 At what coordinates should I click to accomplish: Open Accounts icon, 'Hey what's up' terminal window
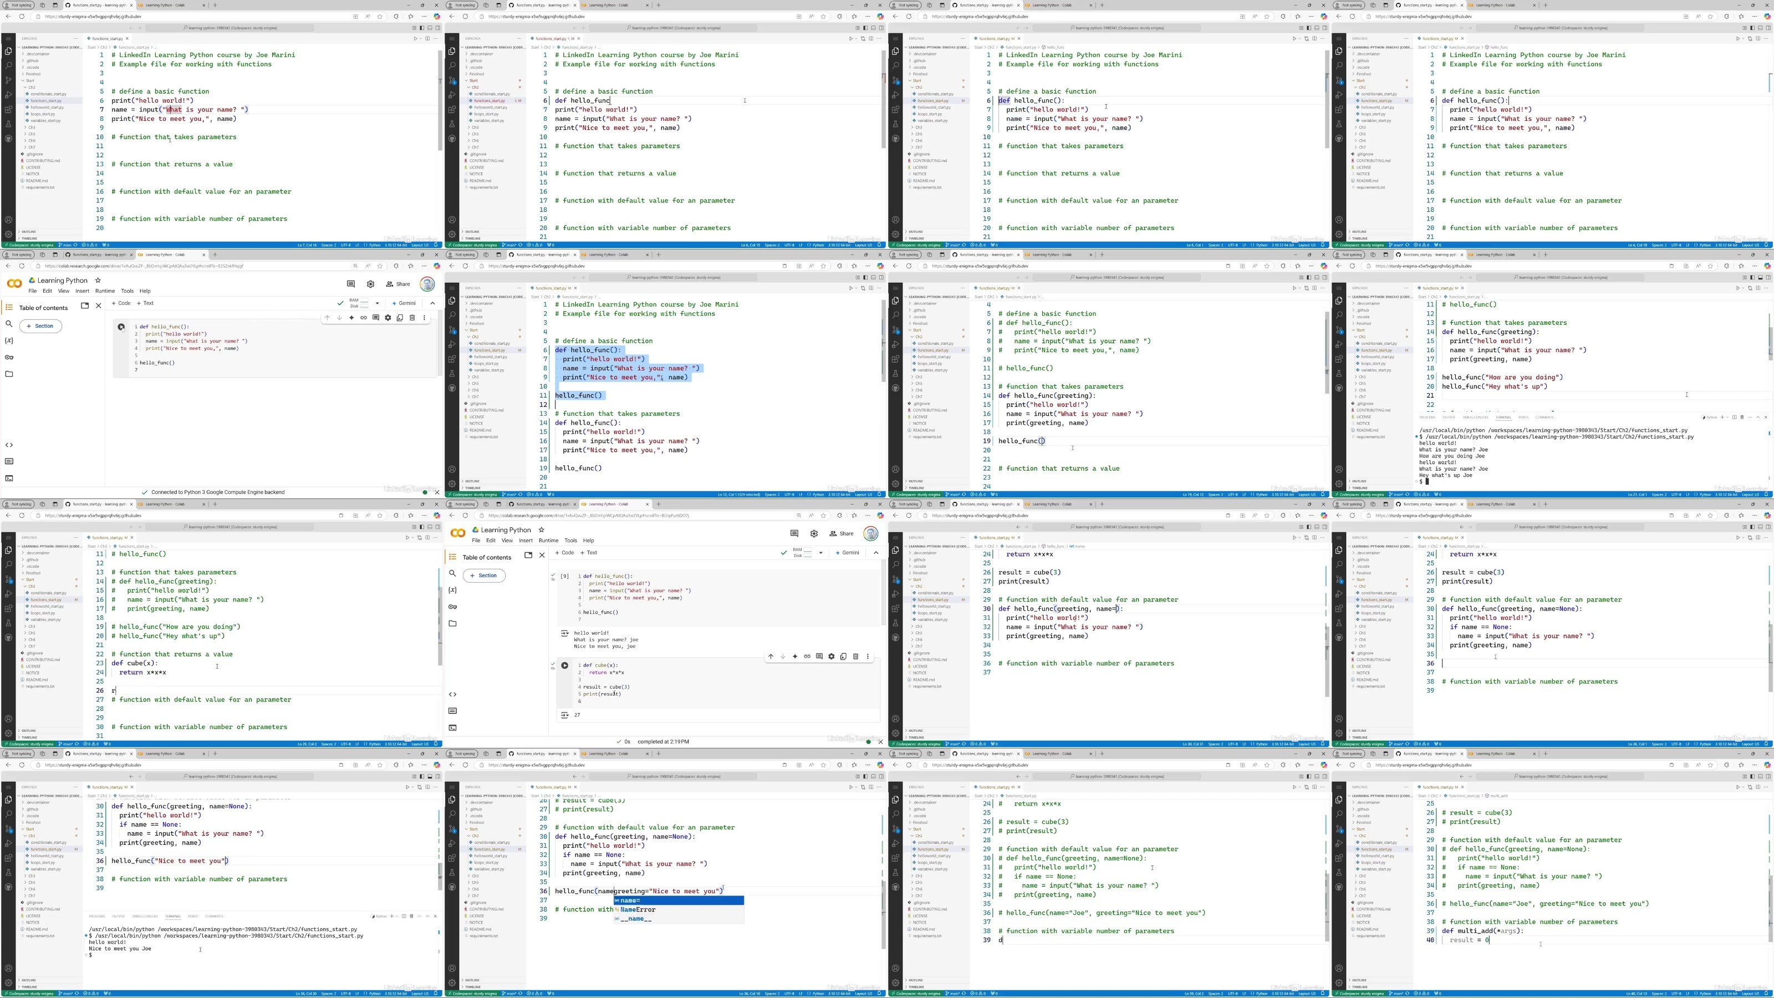1339,470
